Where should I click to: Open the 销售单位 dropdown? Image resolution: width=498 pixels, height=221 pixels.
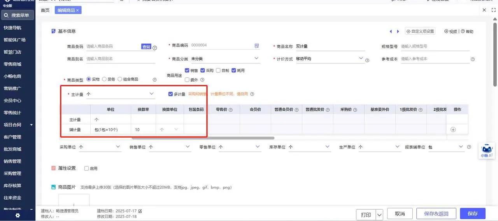click(x=170, y=147)
